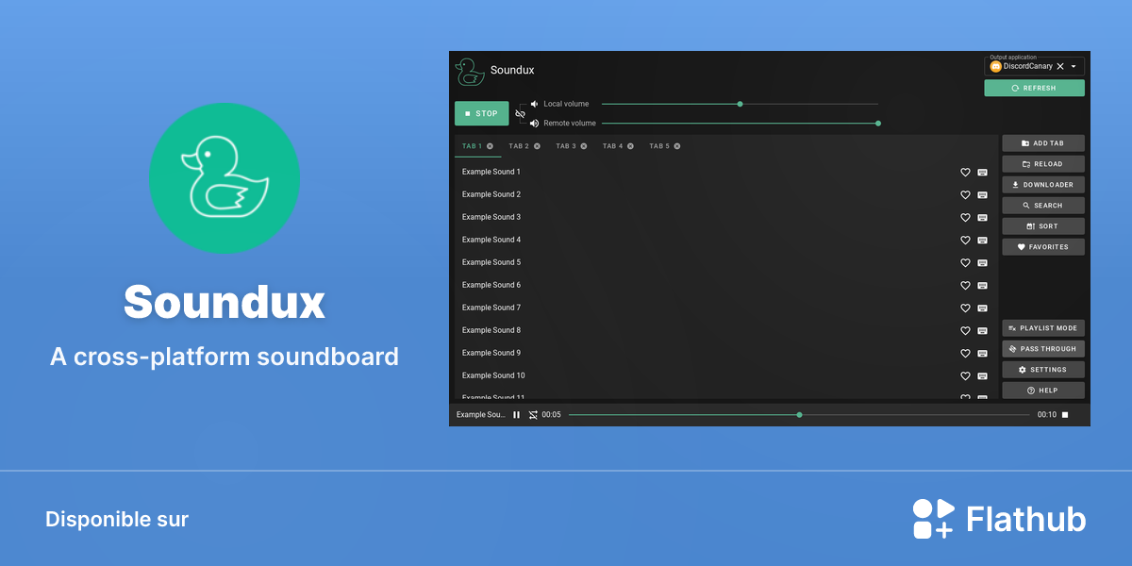The image size is (1132, 566).
Task: Click the Soundux duck logo in app header
Action: 469,72
